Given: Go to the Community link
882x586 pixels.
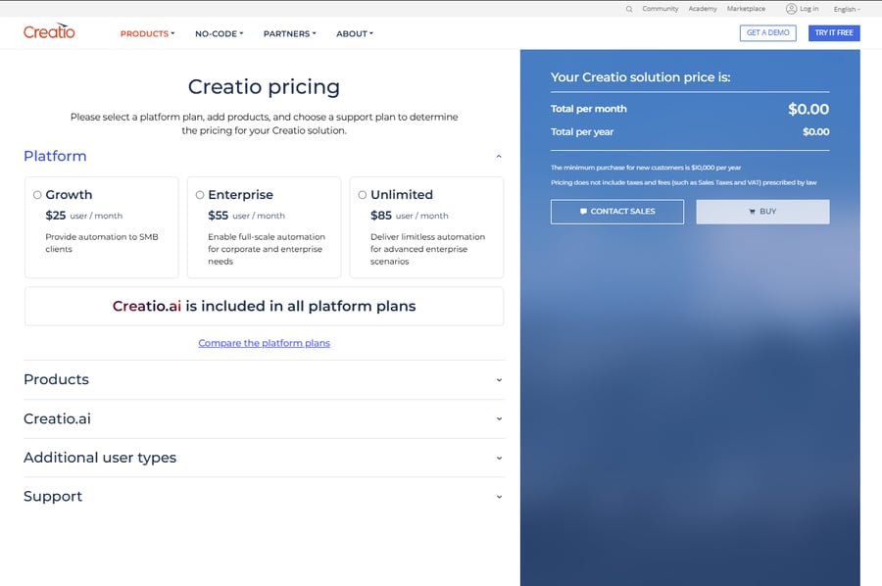Looking at the screenshot, I should [x=661, y=9].
